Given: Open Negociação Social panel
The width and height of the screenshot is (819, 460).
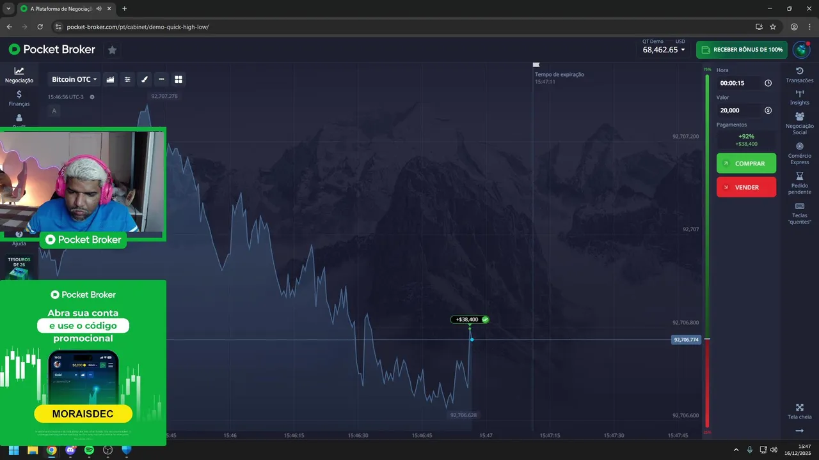Looking at the screenshot, I should tap(799, 123).
